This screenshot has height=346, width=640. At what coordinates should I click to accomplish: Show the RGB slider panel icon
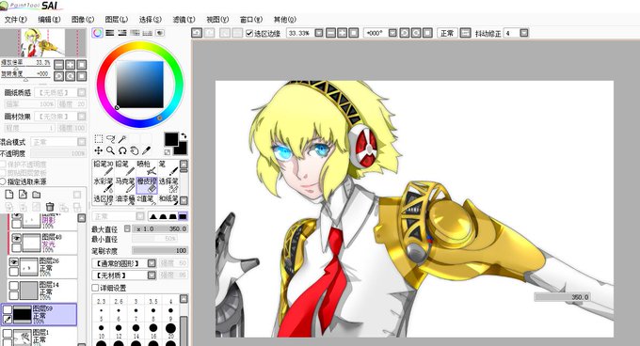click(110, 33)
